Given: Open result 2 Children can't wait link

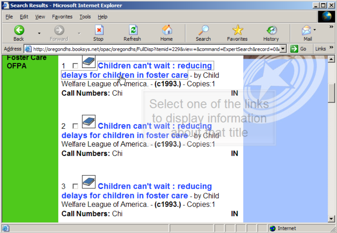Looking at the screenshot, I should click(x=137, y=131).
